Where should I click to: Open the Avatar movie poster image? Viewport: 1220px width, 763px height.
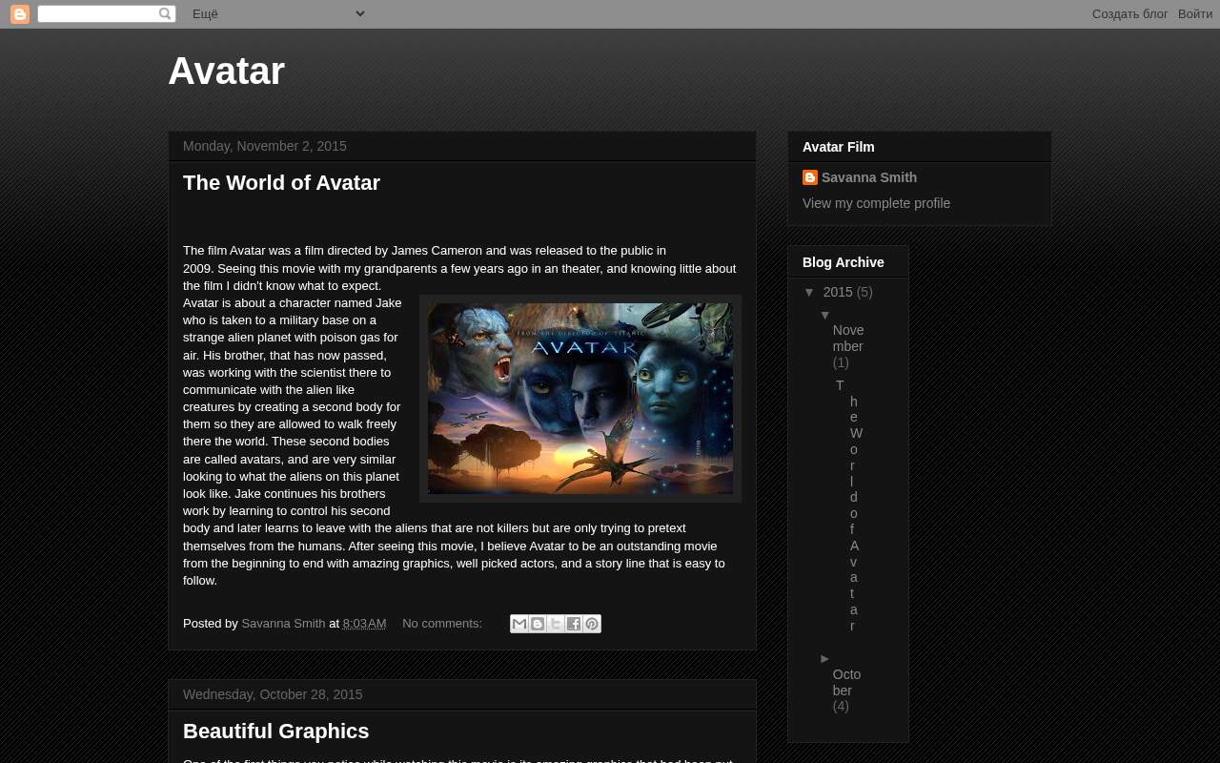(580, 399)
